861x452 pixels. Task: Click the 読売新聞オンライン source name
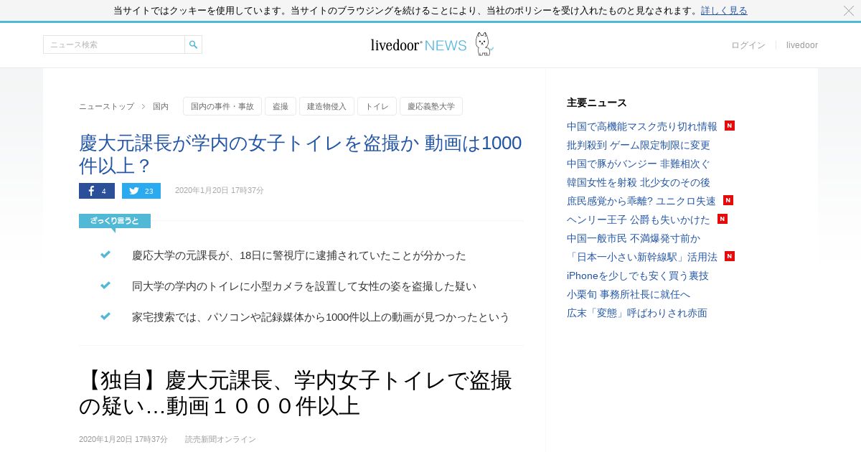coord(220,439)
